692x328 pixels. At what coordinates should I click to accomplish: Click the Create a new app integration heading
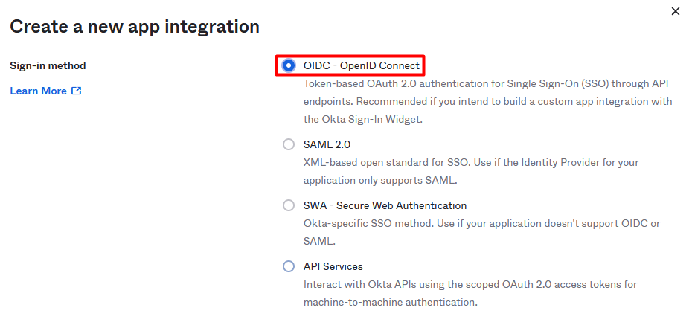(x=135, y=27)
